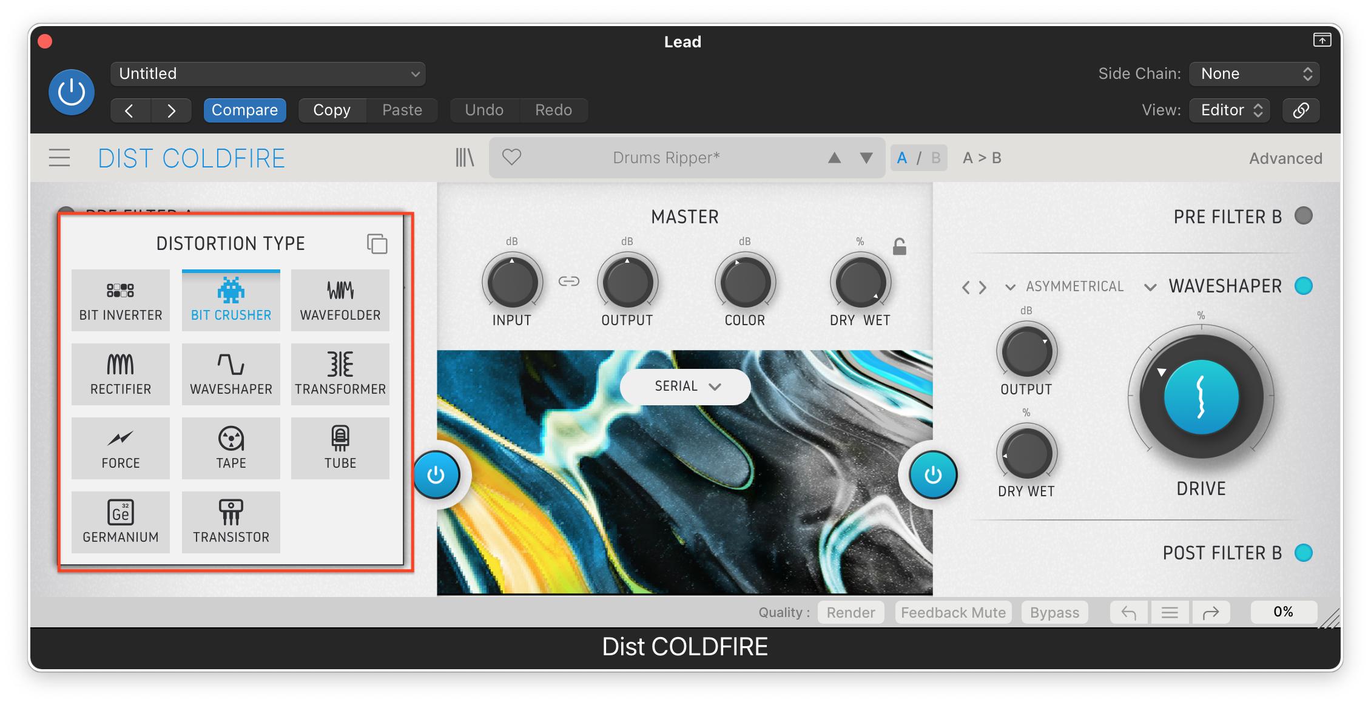Click the Redo button in header
1371x705 pixels.
[x=554, y=110]
